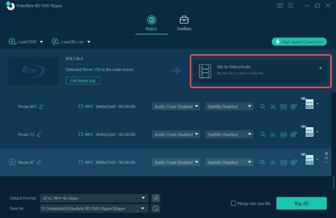Screen dimensions: 336x218
Task: Rename Movie 47 with pencil icon
Action: click(39, 162)
